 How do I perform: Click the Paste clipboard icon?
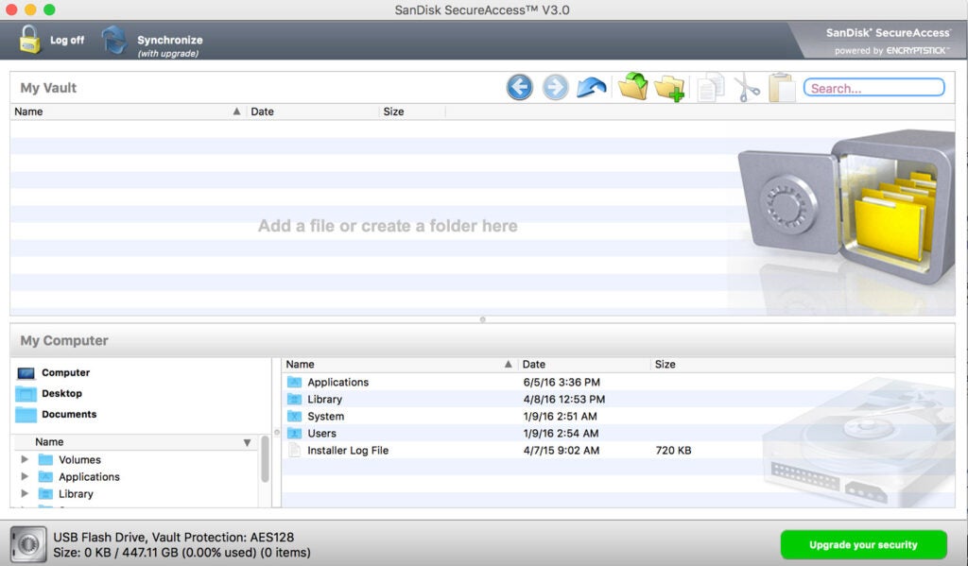(x=782, y=88)
